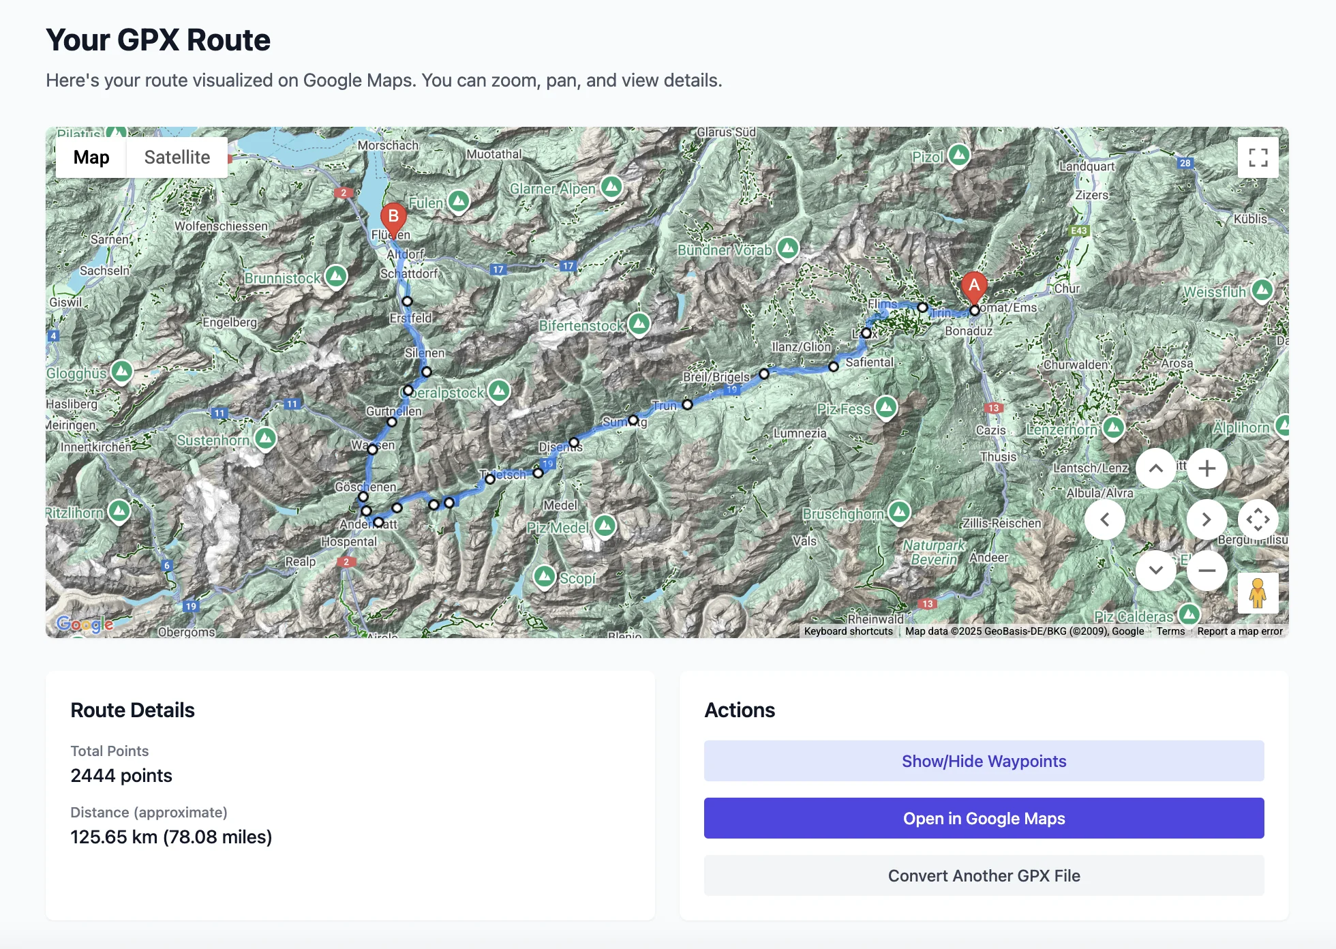This screenshot has width=1336, height=949.
Task: Click the Chur town label
Action: pyautogui.click(x=1067, y=288)
